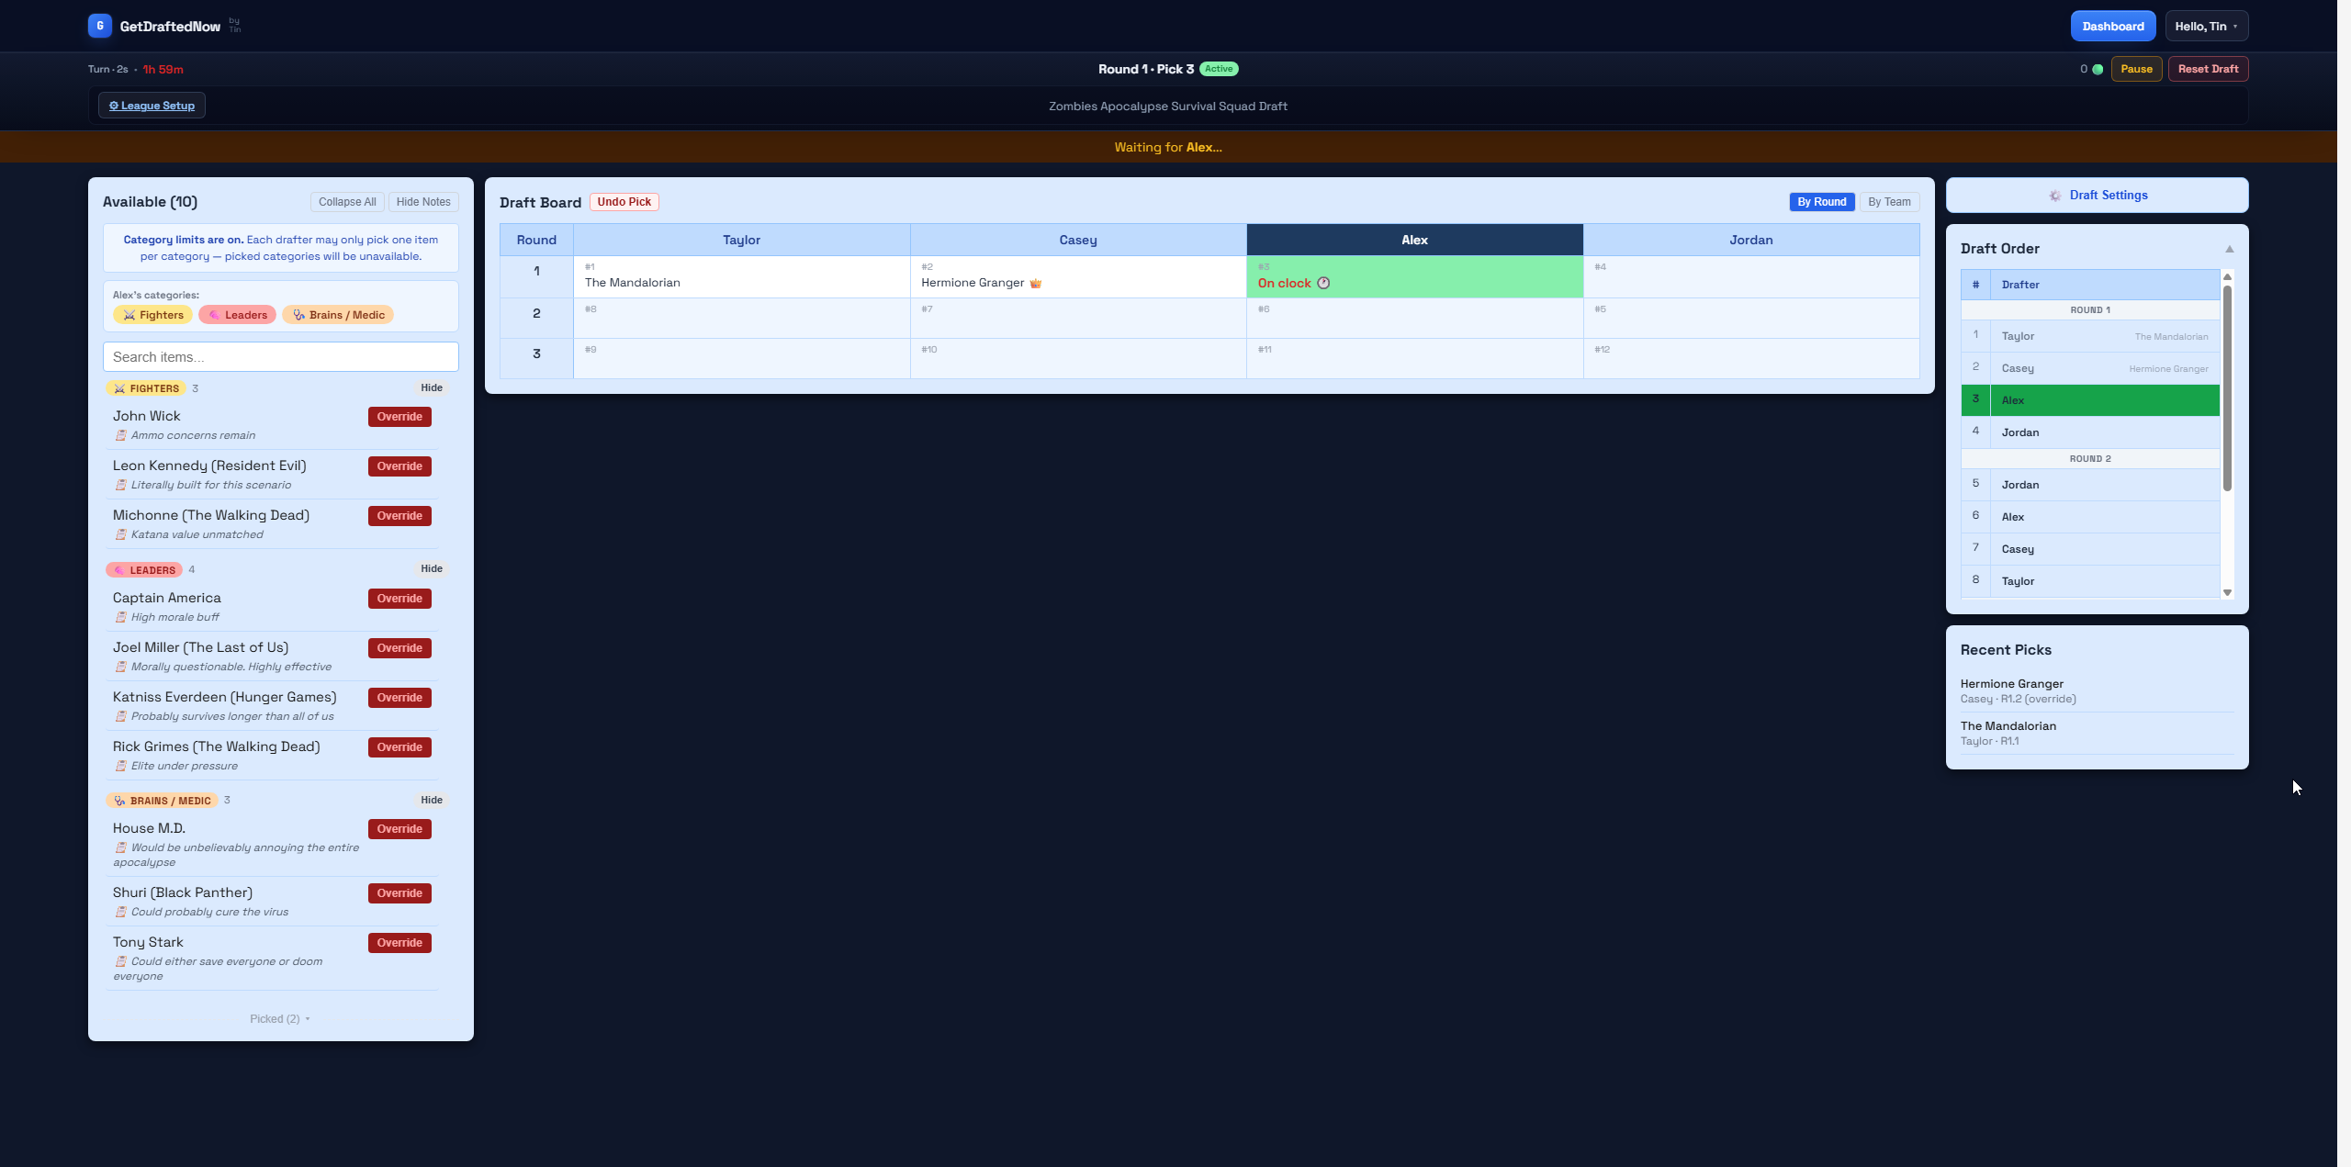
Task: Collapse all available categories
Action: (x=347, y=202)
